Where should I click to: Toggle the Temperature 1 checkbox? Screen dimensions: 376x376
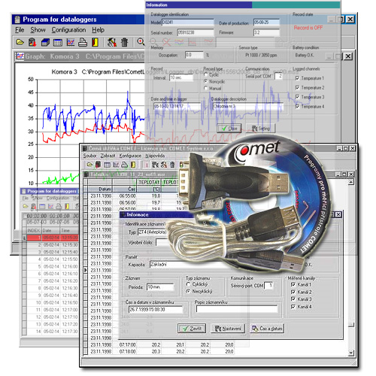[x=297, y=78]
